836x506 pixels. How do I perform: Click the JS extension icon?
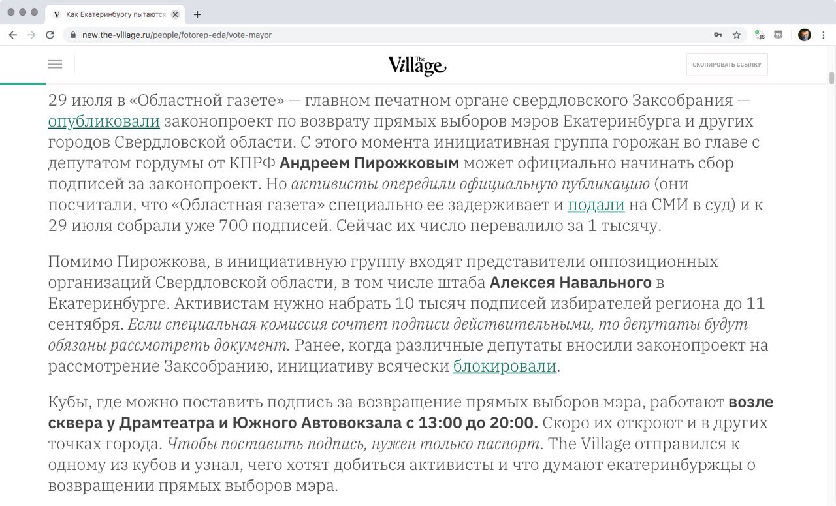[x=760, y=35]
